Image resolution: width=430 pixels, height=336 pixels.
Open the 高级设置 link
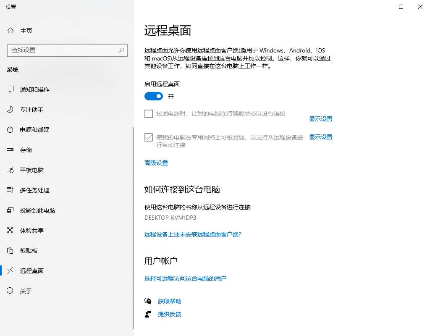(156, 163)
